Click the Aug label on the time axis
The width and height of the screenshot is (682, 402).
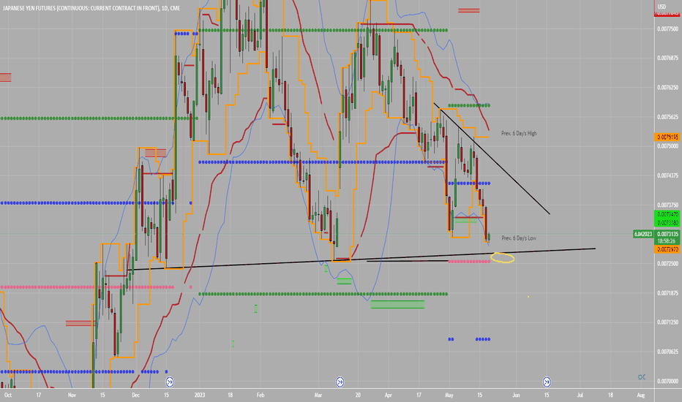click(x=641, y=395)
